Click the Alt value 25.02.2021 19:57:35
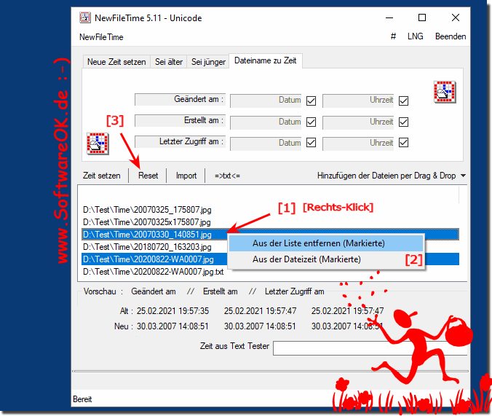 pos(172,311)
